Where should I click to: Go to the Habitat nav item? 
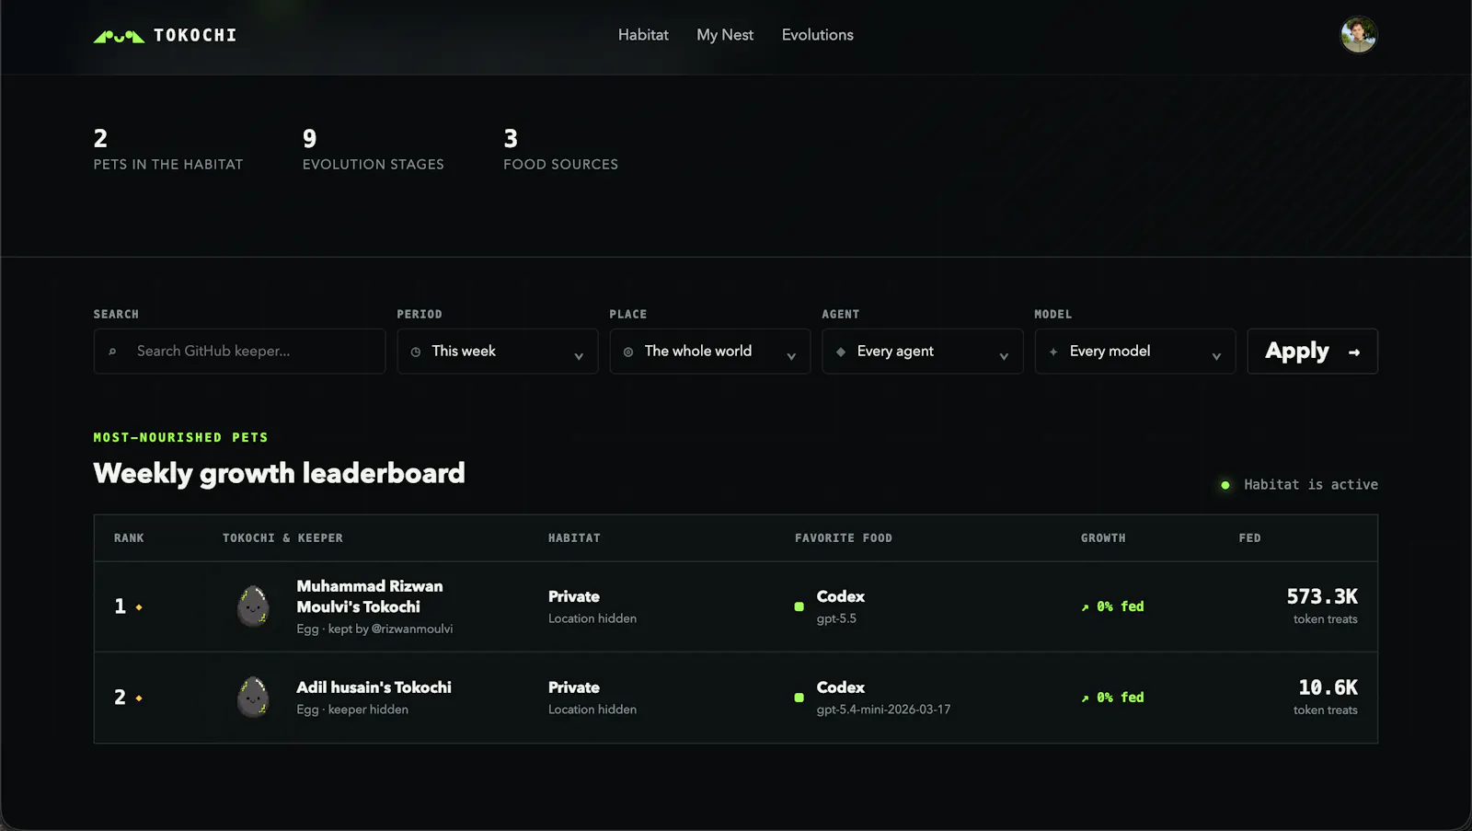643,35
